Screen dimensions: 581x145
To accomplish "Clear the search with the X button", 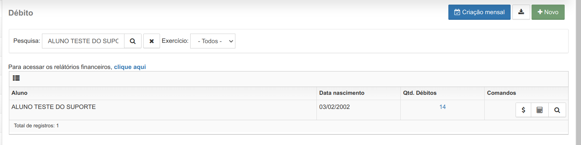I will click(x=151, y=41).
